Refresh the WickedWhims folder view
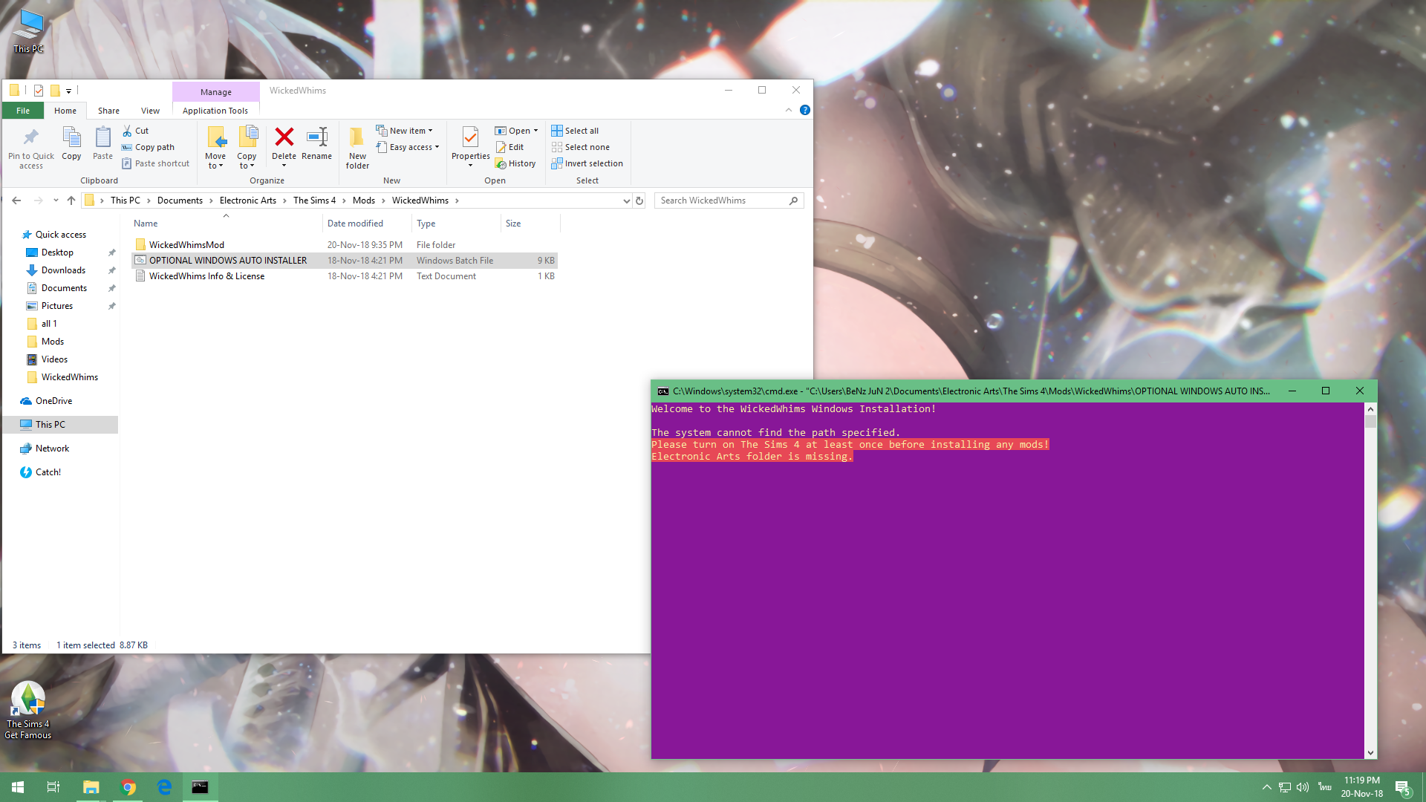This screenshot has width=1426, height=802. tap(639, 200)
